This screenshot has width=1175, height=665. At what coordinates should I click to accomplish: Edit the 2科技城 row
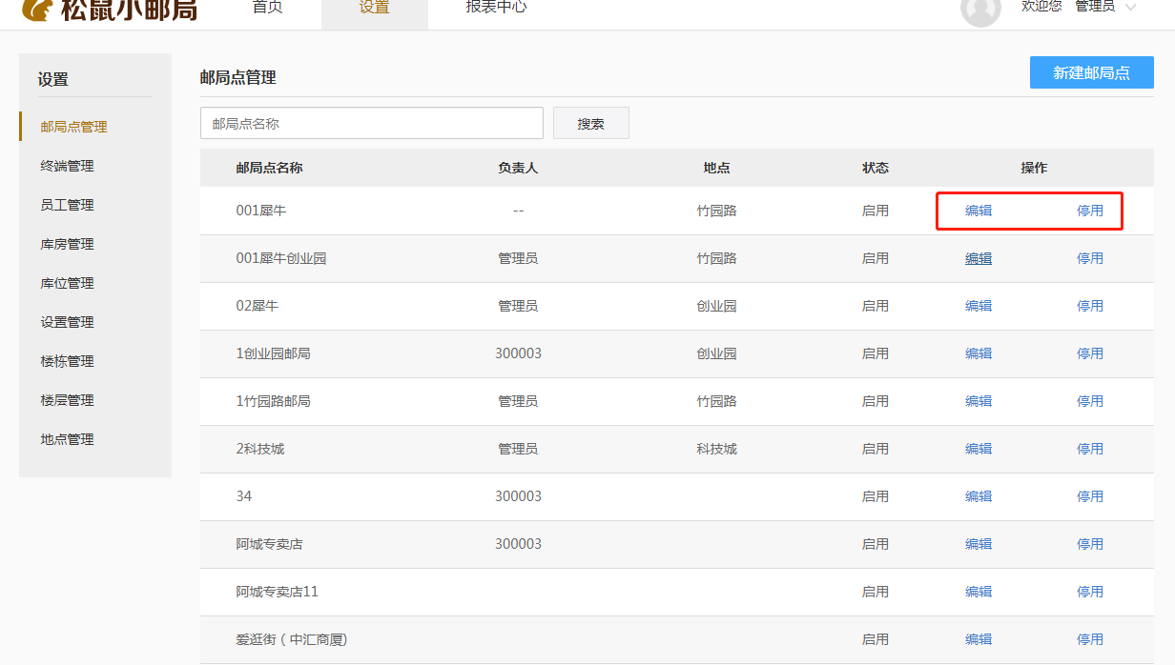pyautogui.click(x=979, y=449)
